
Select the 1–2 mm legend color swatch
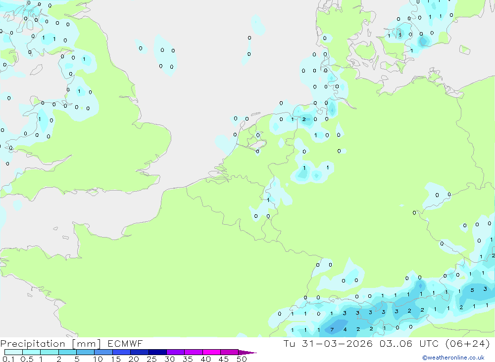click(49, 352)
